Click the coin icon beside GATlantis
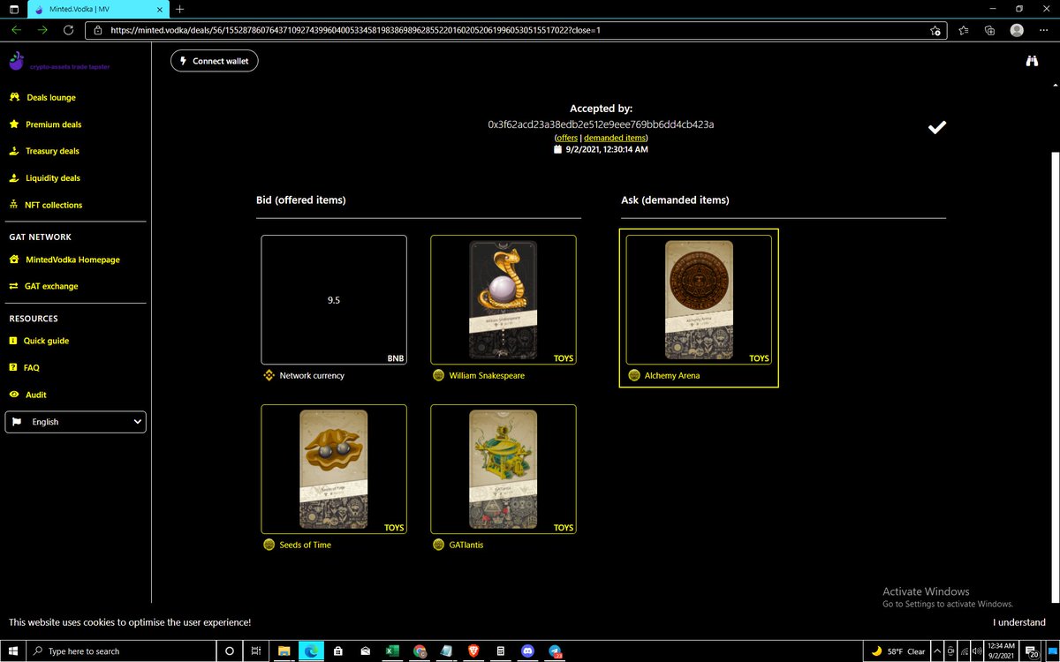Screen dimensions: 1060x662 [439, 545]
